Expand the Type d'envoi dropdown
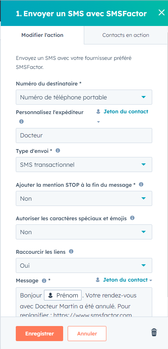Image resolution: width=168 pixels, height=349 pixels. click(84, 165)
